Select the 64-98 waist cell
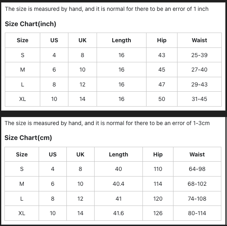Screen dimensions: 227x226 [x=197, y=169]
